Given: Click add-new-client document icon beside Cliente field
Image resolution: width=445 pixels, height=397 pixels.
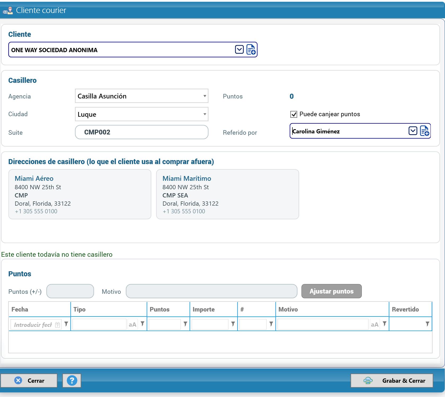Looking at the screenshot, I should [x=251, y=49].
